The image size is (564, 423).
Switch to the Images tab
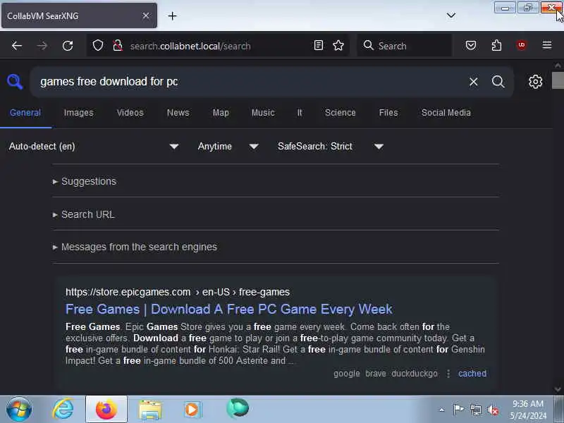79,113
